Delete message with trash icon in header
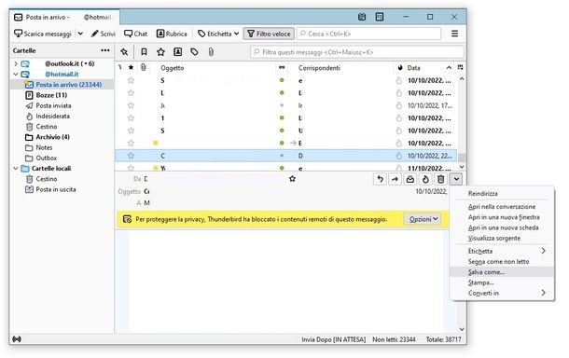The width and height of the screenshot is (569, 358). pos(441,179)
